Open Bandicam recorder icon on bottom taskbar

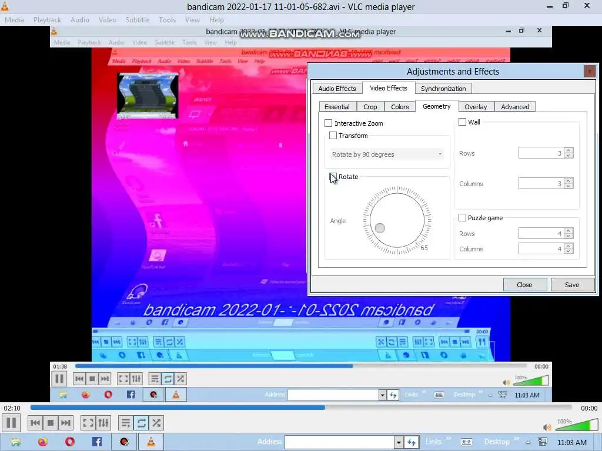coord(124,442)
